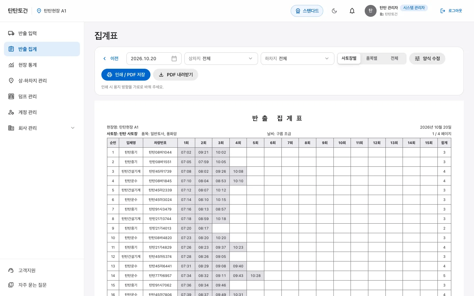This screenshot has height=296, width=474.
Task: Click vehicle number 탄탄77자6957
Action: coord(160,276)
